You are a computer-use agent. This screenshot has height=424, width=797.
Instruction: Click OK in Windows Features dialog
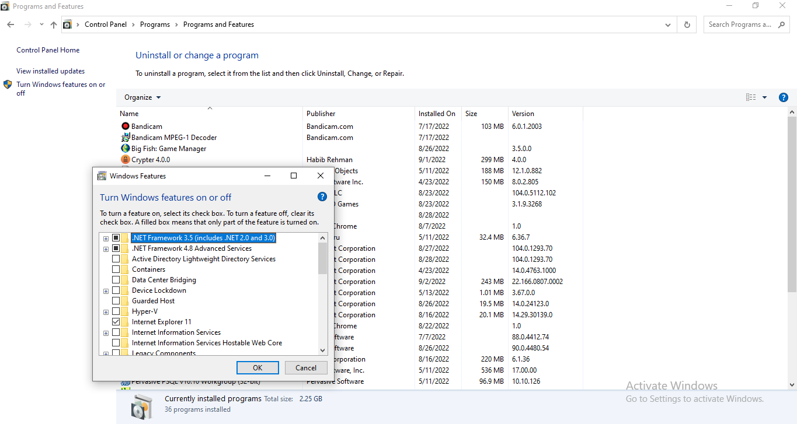pyautogui.click(x=257, y=367)
